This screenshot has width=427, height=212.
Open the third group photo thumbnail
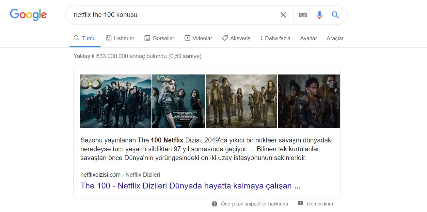[242, 101]
